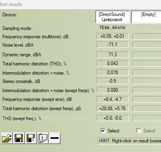Click the save-with-report floppy icon
Screen dimensions: 161x152
pyautogui.click(x=31, y=138)
